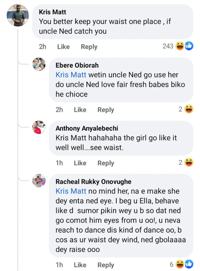The image size is (200, 271).
Task: Open the reactions on Kris Matt's comment
Action: pyautogui.click(x=184, y=46)
